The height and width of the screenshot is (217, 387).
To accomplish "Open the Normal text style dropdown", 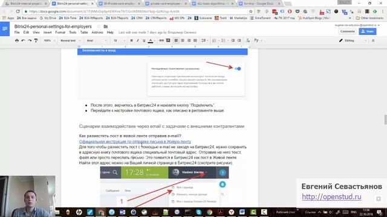I will click(70, 40).
